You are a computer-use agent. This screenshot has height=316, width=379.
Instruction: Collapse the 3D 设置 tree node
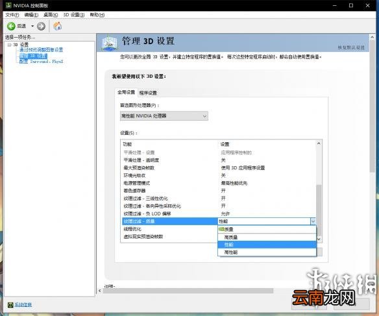[x=9, y=45]
